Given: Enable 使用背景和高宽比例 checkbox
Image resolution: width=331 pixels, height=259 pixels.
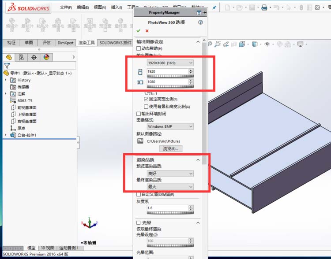Looking at the screenshot, I should point(146,107).
